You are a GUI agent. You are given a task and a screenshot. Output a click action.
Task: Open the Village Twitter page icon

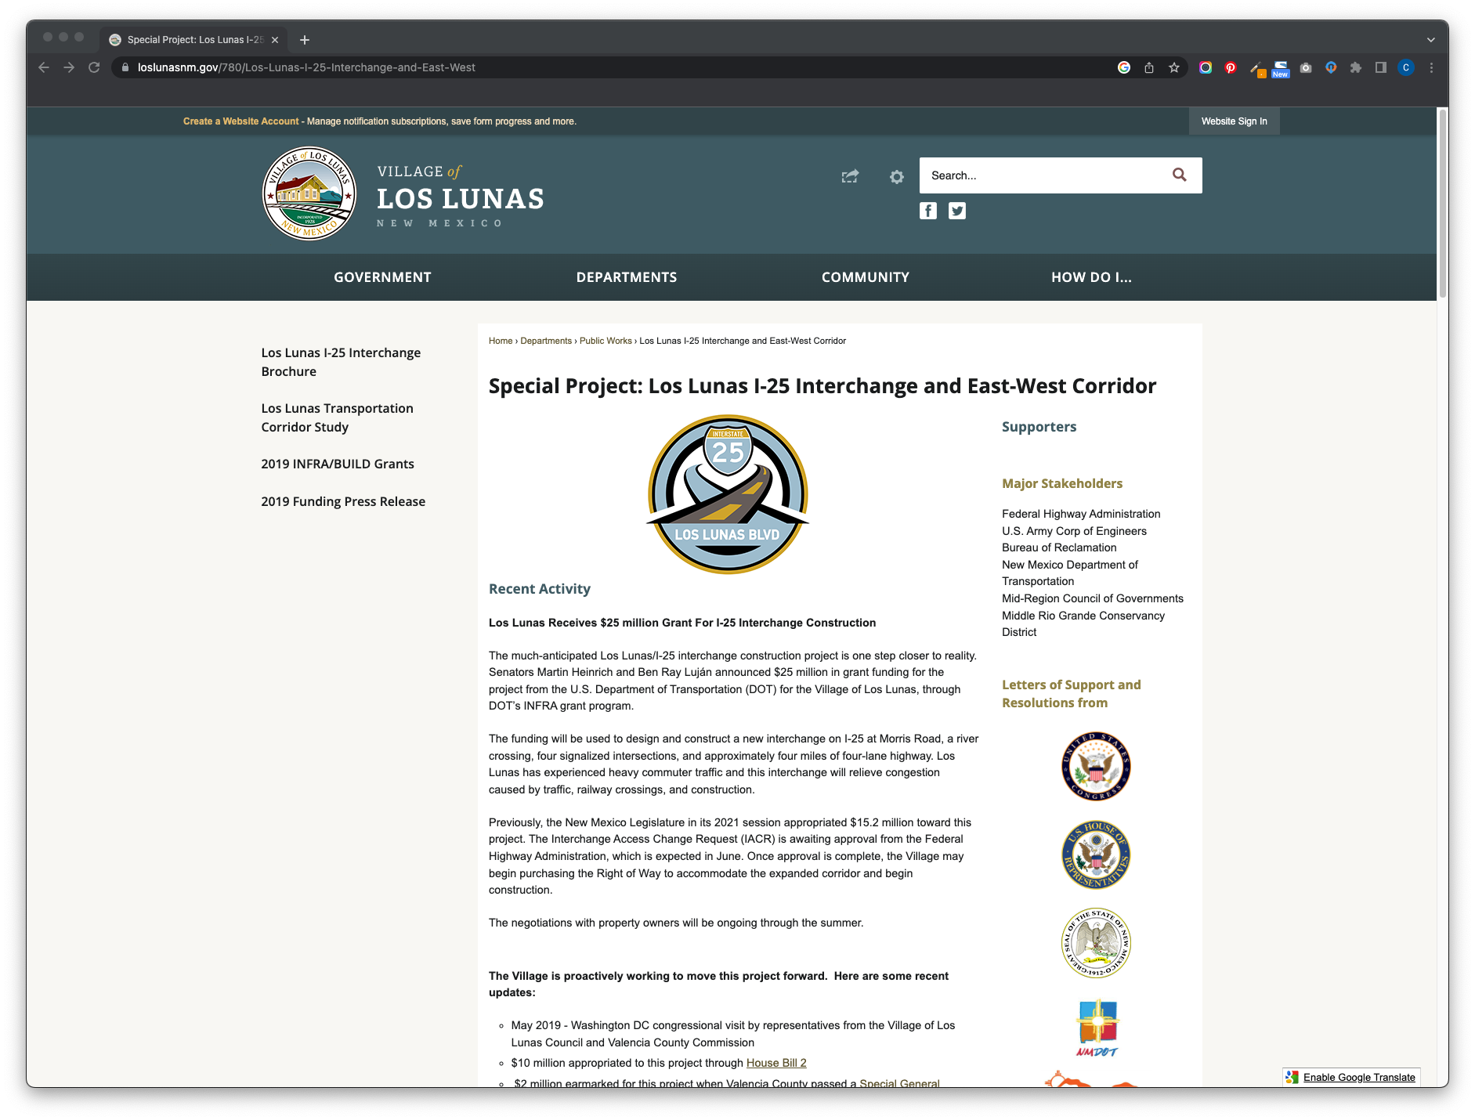[957, 211]
